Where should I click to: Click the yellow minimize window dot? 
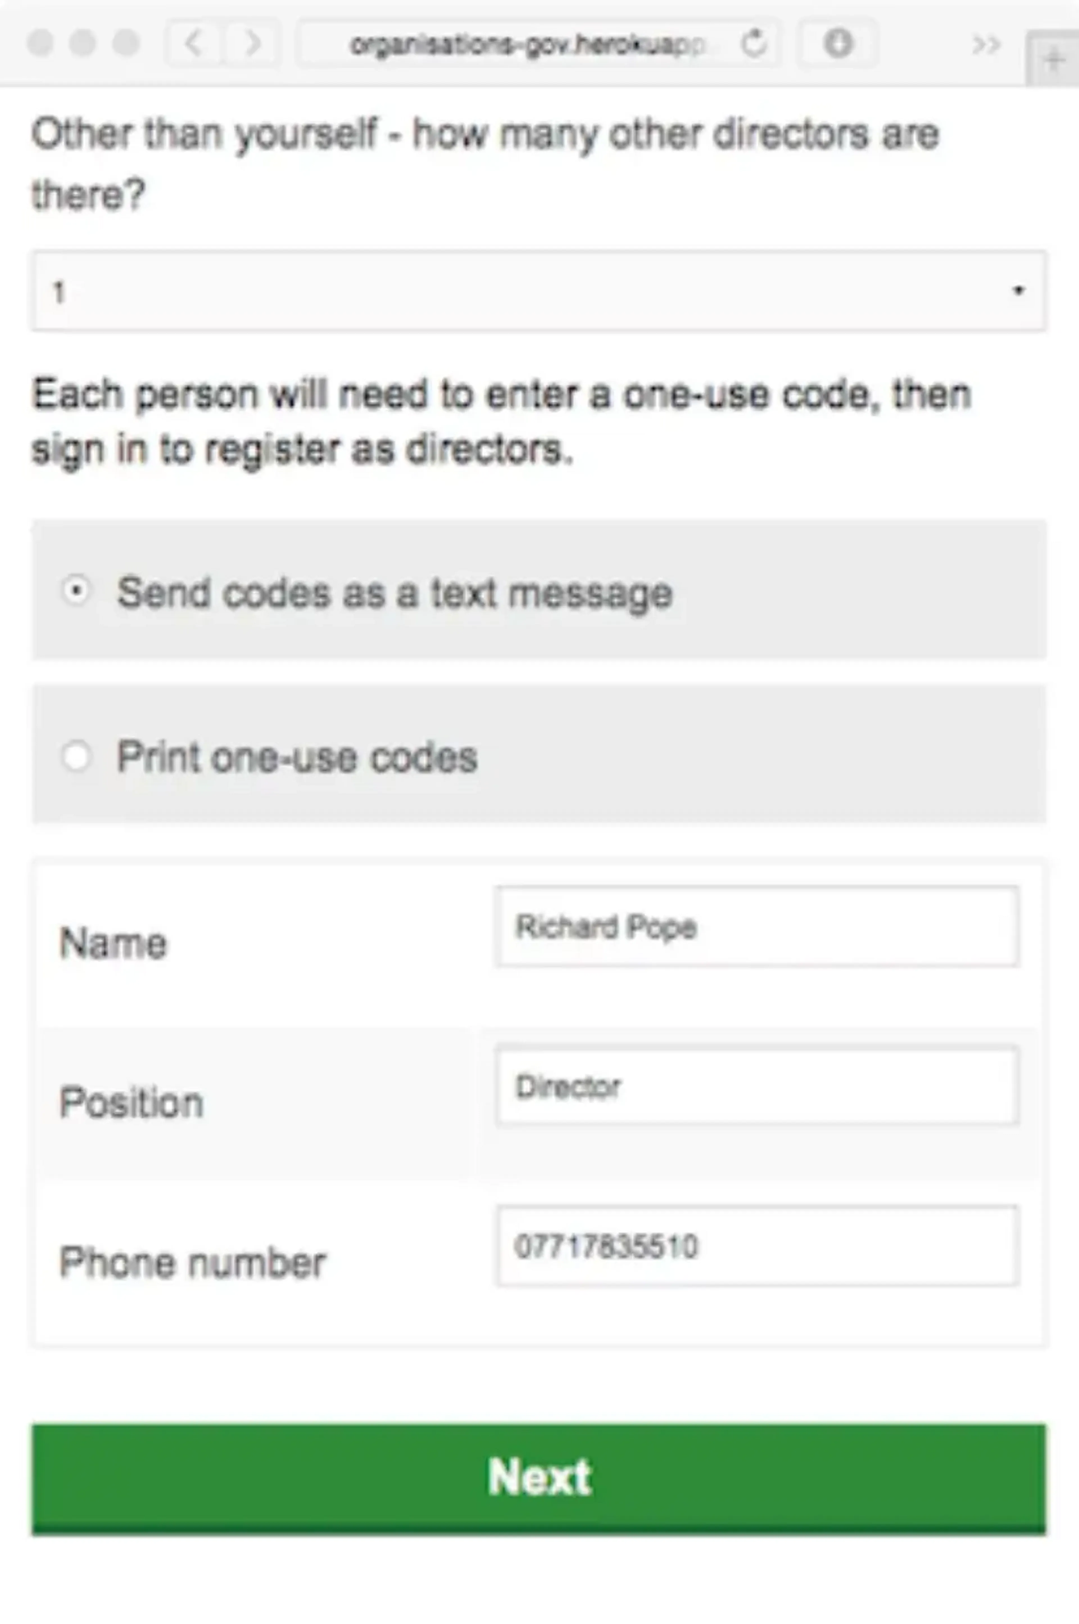(x=83, y=43)
